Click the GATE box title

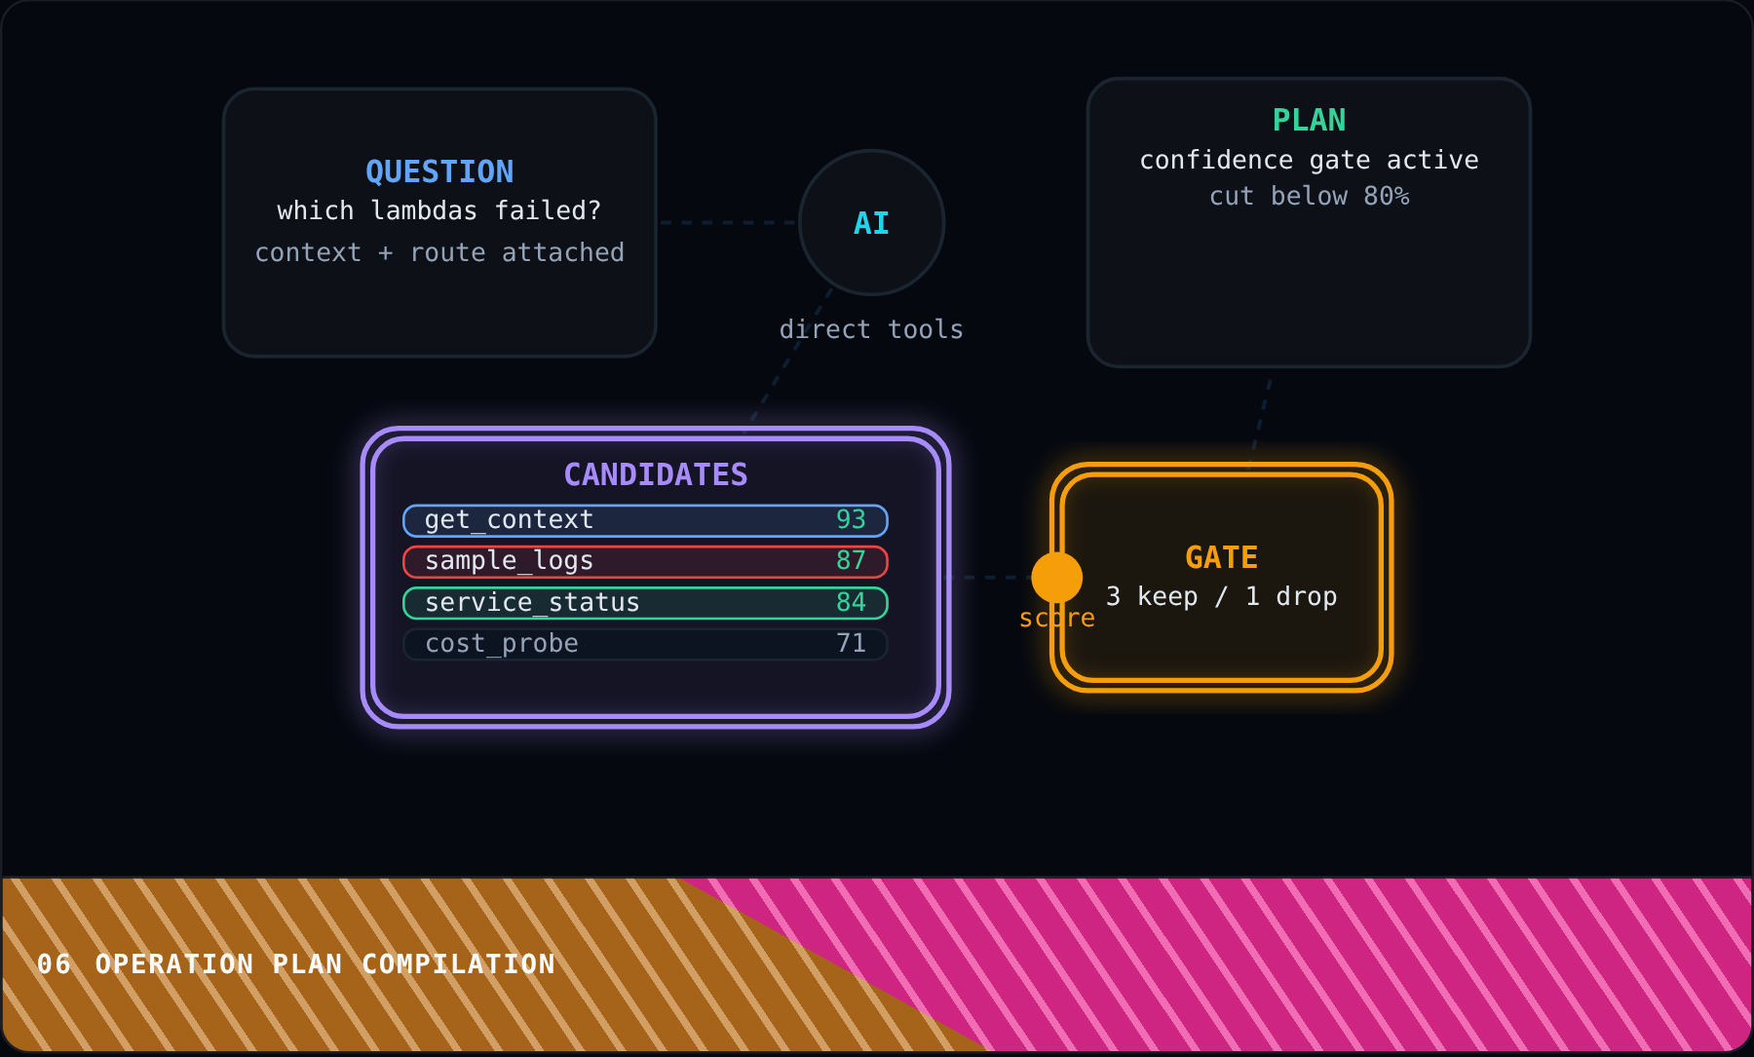1221,557
